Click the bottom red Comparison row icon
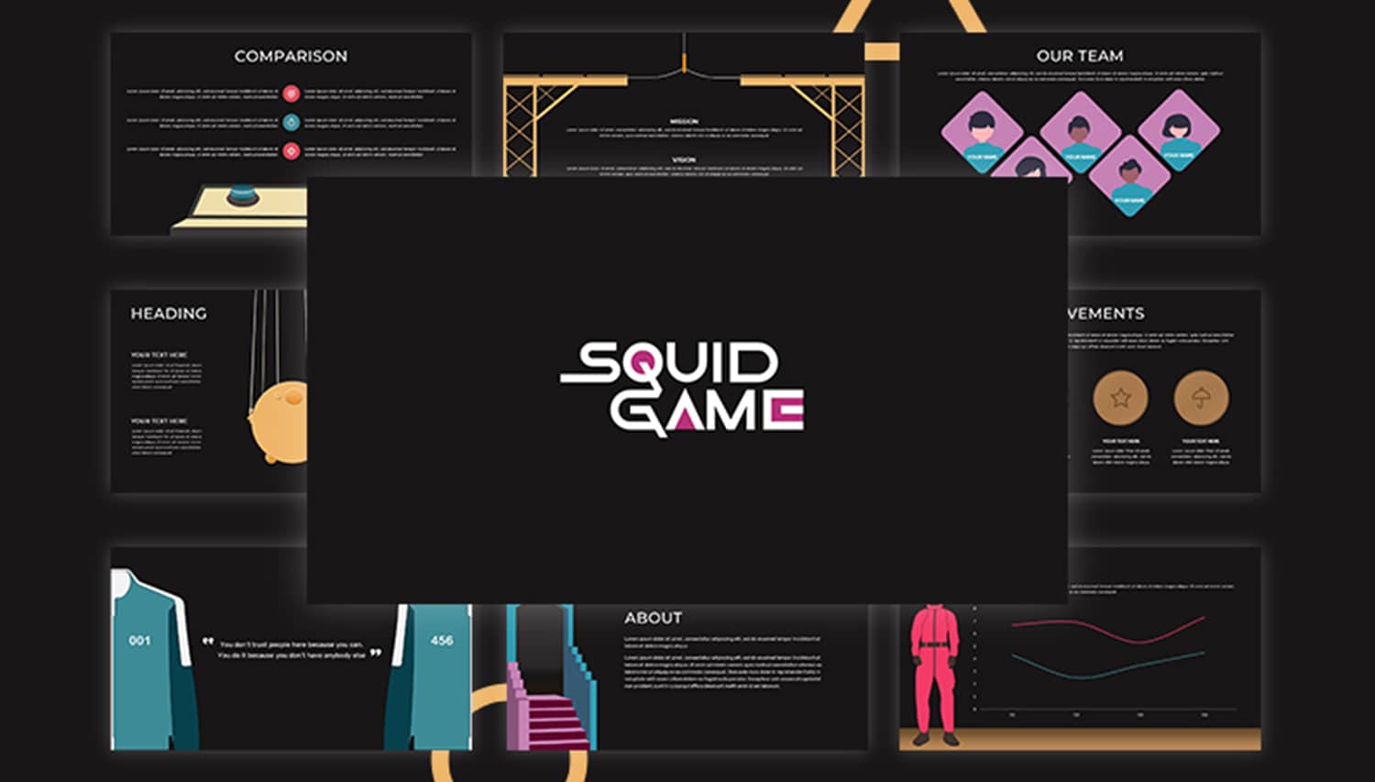This screenshot has height=782, width=1375. click(291, 151)
